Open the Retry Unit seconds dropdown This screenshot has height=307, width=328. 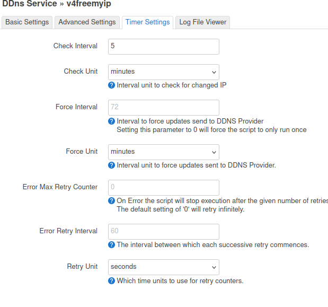164,267
